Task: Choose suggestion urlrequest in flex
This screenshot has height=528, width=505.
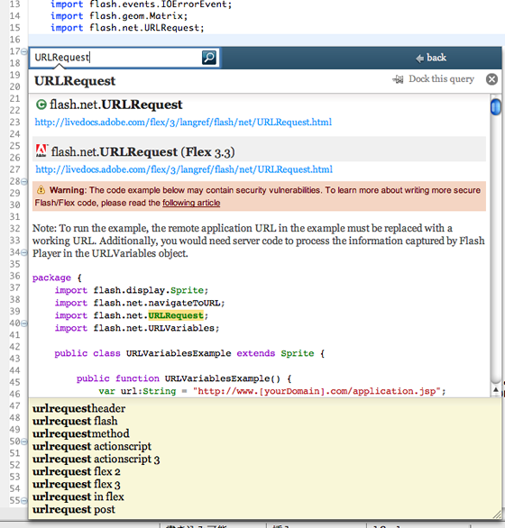Action: coord(78,496)
